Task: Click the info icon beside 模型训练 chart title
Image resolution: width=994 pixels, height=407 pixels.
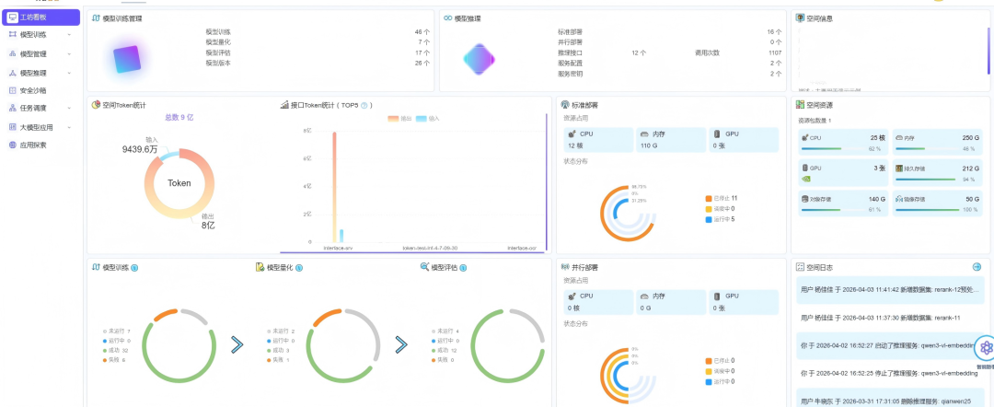Action: [134, 268]
